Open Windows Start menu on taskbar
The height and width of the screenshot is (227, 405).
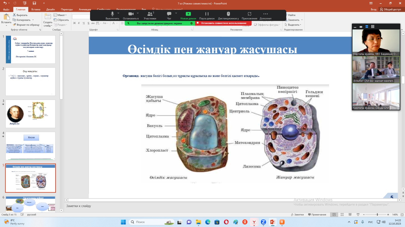pyautogui.click(x=123, y=222)
